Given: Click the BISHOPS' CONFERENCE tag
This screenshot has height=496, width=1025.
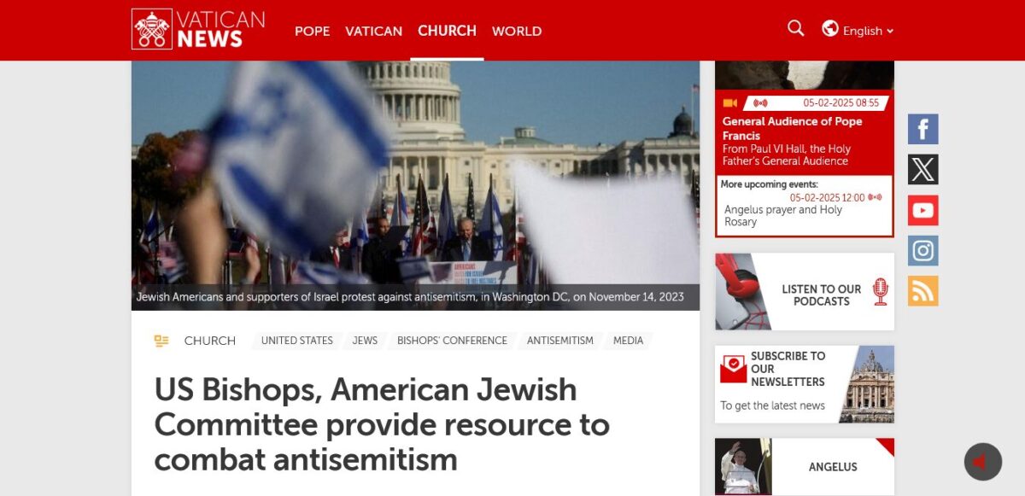Looking at the screenshot, I should [x=452, y=341].
